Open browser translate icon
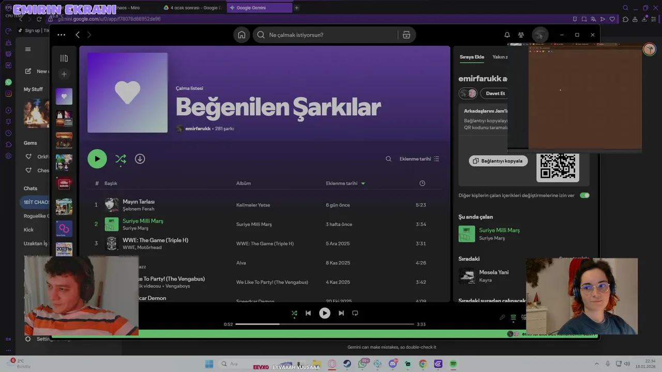 pos(593,19)
